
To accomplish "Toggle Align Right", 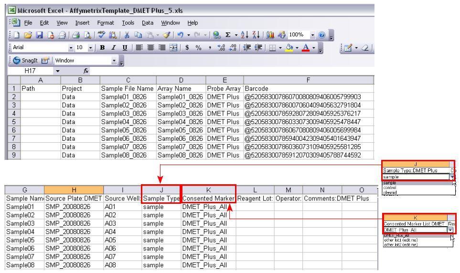I will click(162, 48).
